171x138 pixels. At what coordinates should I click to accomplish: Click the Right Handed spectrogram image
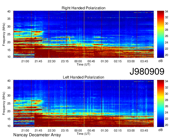(x=83, y=34)
